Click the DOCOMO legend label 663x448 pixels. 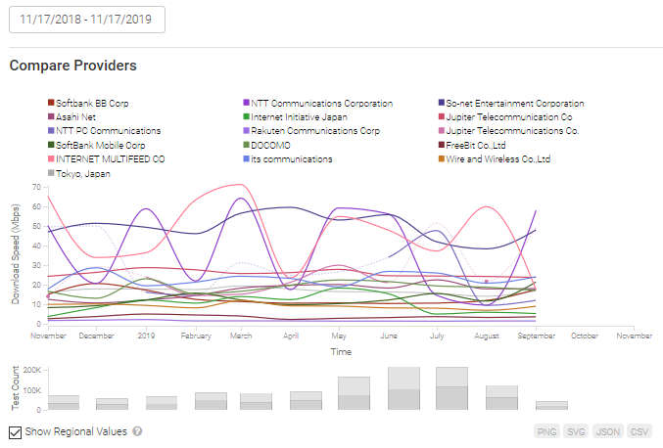(270, 145)
